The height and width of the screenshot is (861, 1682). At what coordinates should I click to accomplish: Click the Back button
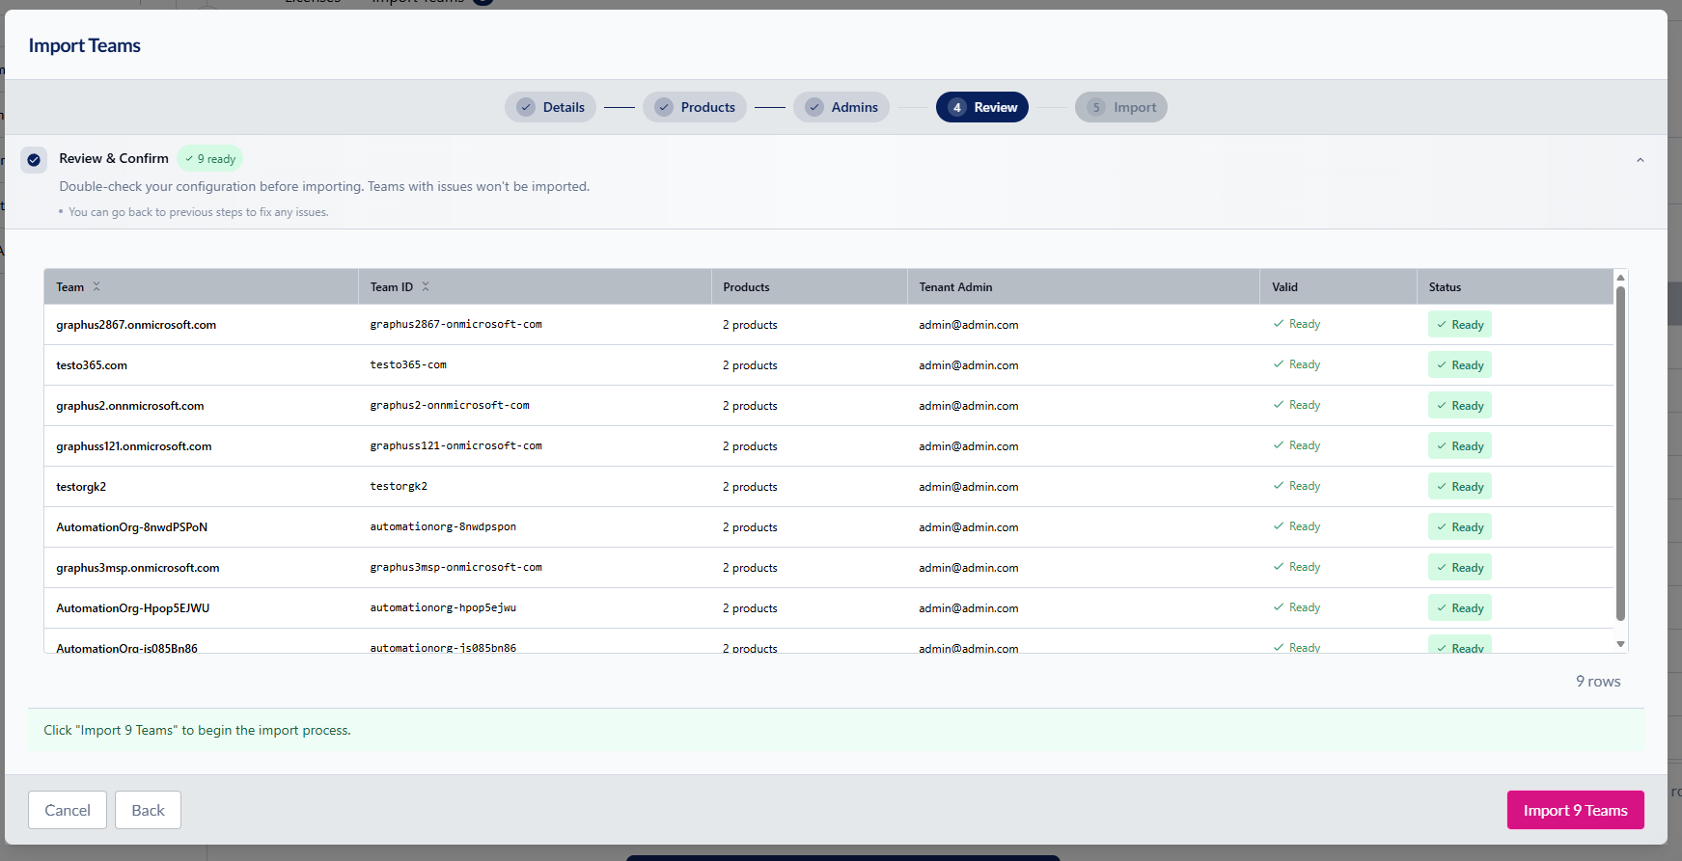pyautogui.click(x=148, y=810)
